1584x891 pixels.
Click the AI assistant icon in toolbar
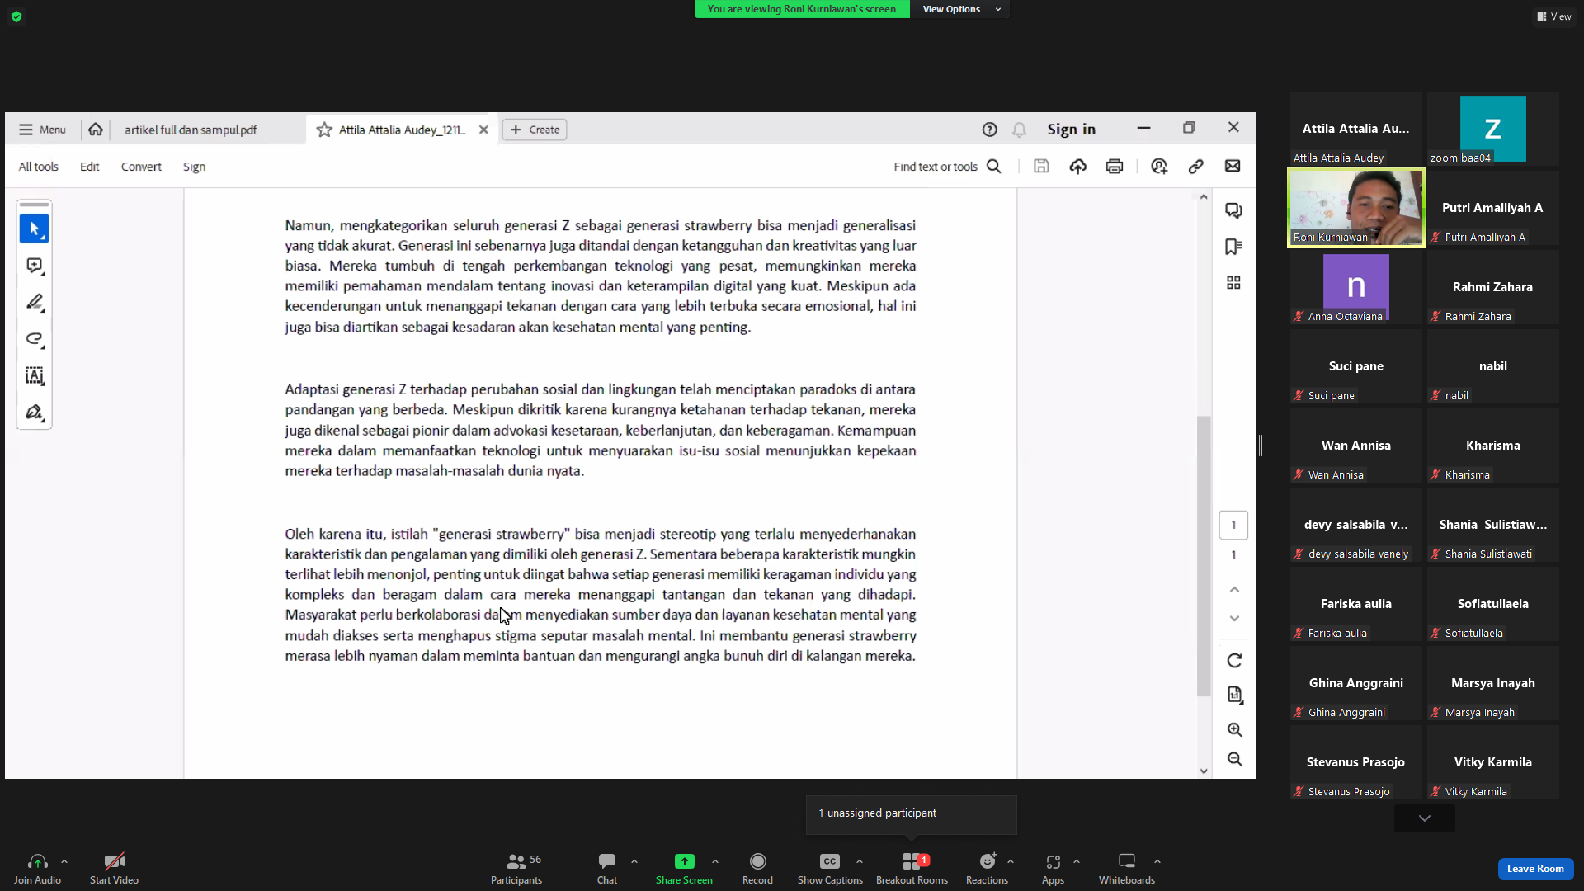1159,167
